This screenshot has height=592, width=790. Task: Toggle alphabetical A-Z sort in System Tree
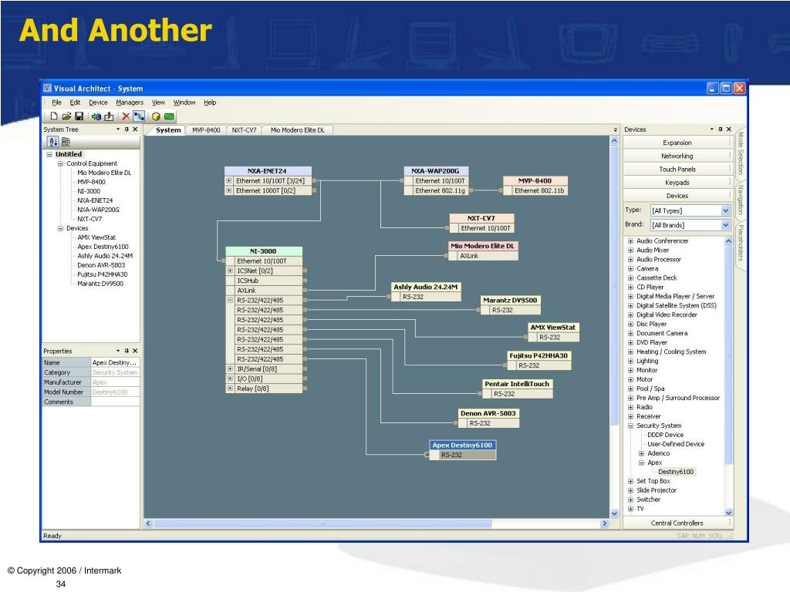pos(53,142)
